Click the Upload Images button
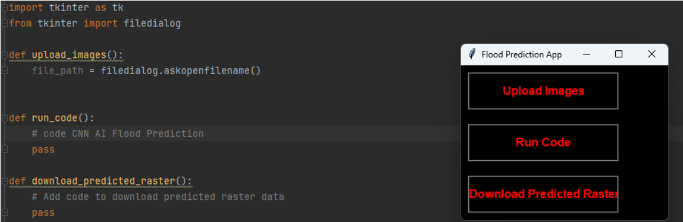 tap(543, 91)
